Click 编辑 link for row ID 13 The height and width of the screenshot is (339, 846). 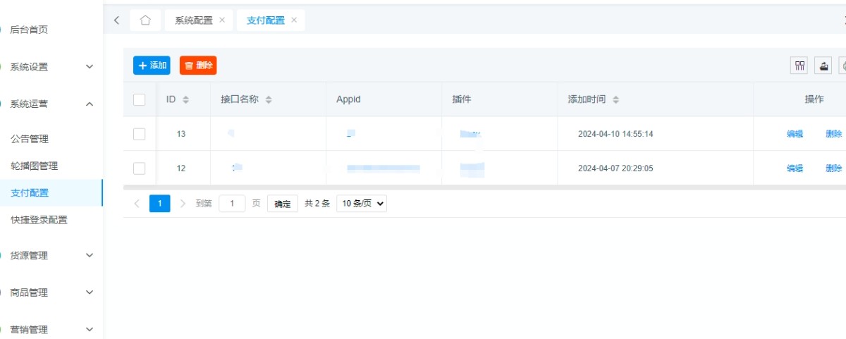795,134
